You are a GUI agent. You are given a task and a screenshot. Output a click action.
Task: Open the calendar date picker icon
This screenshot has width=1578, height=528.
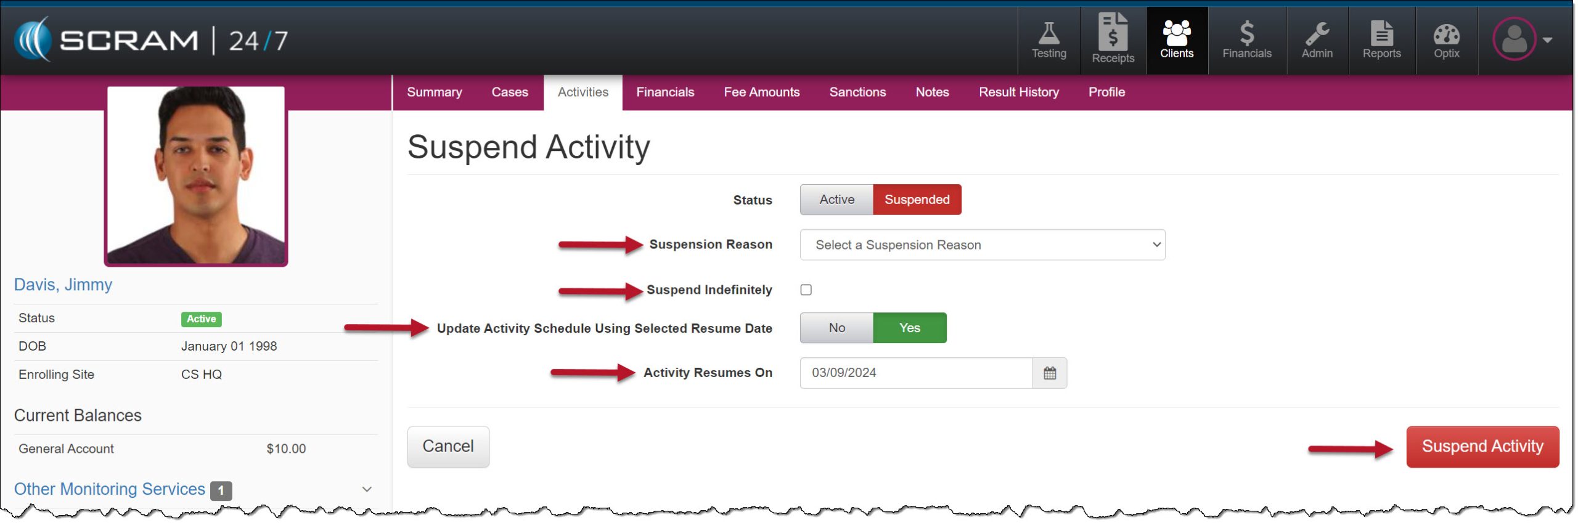pos(1049,373)
